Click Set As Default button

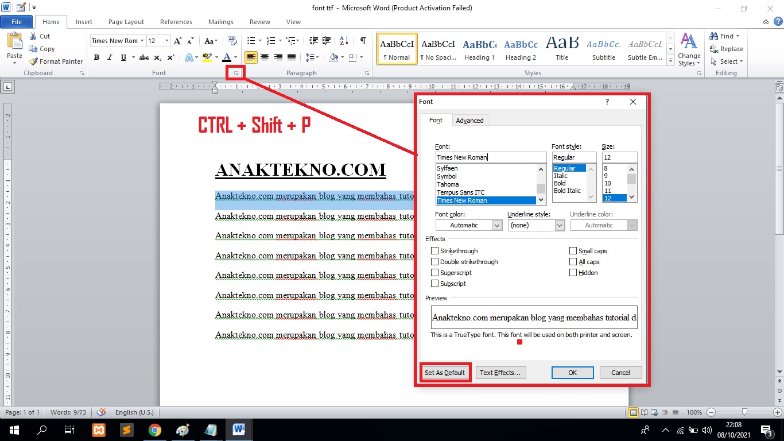(x=445, y=373)
